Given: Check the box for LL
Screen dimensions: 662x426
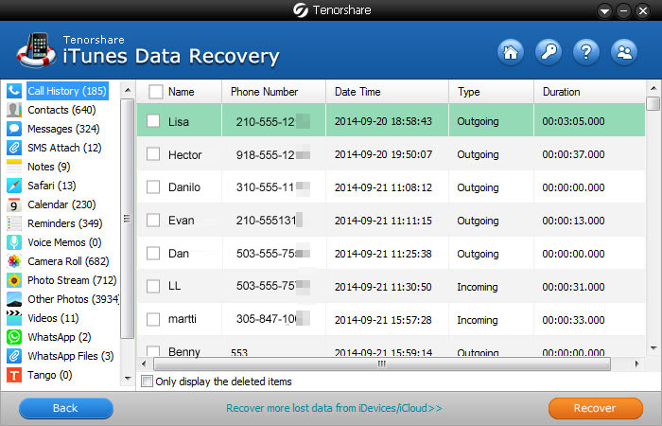Looking at the screenshot, I should pos(153,287).
